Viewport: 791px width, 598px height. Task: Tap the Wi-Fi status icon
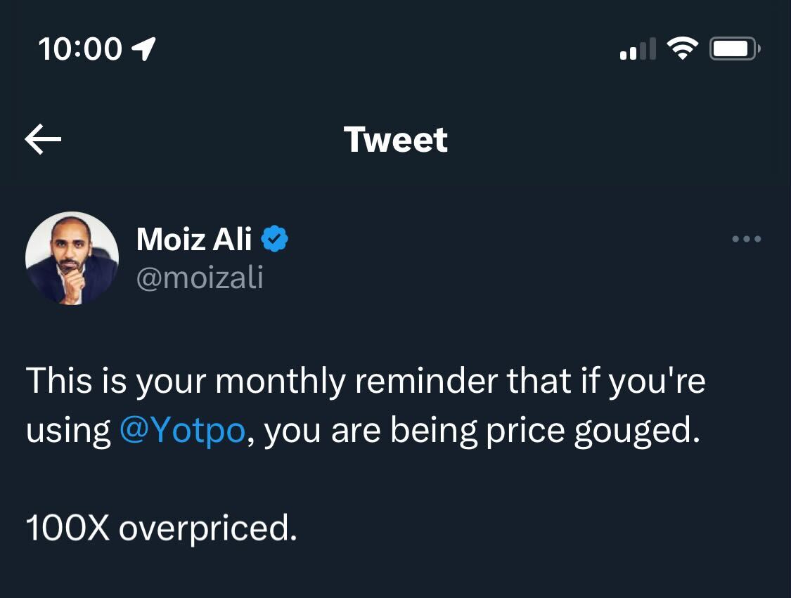click(681, 49)
